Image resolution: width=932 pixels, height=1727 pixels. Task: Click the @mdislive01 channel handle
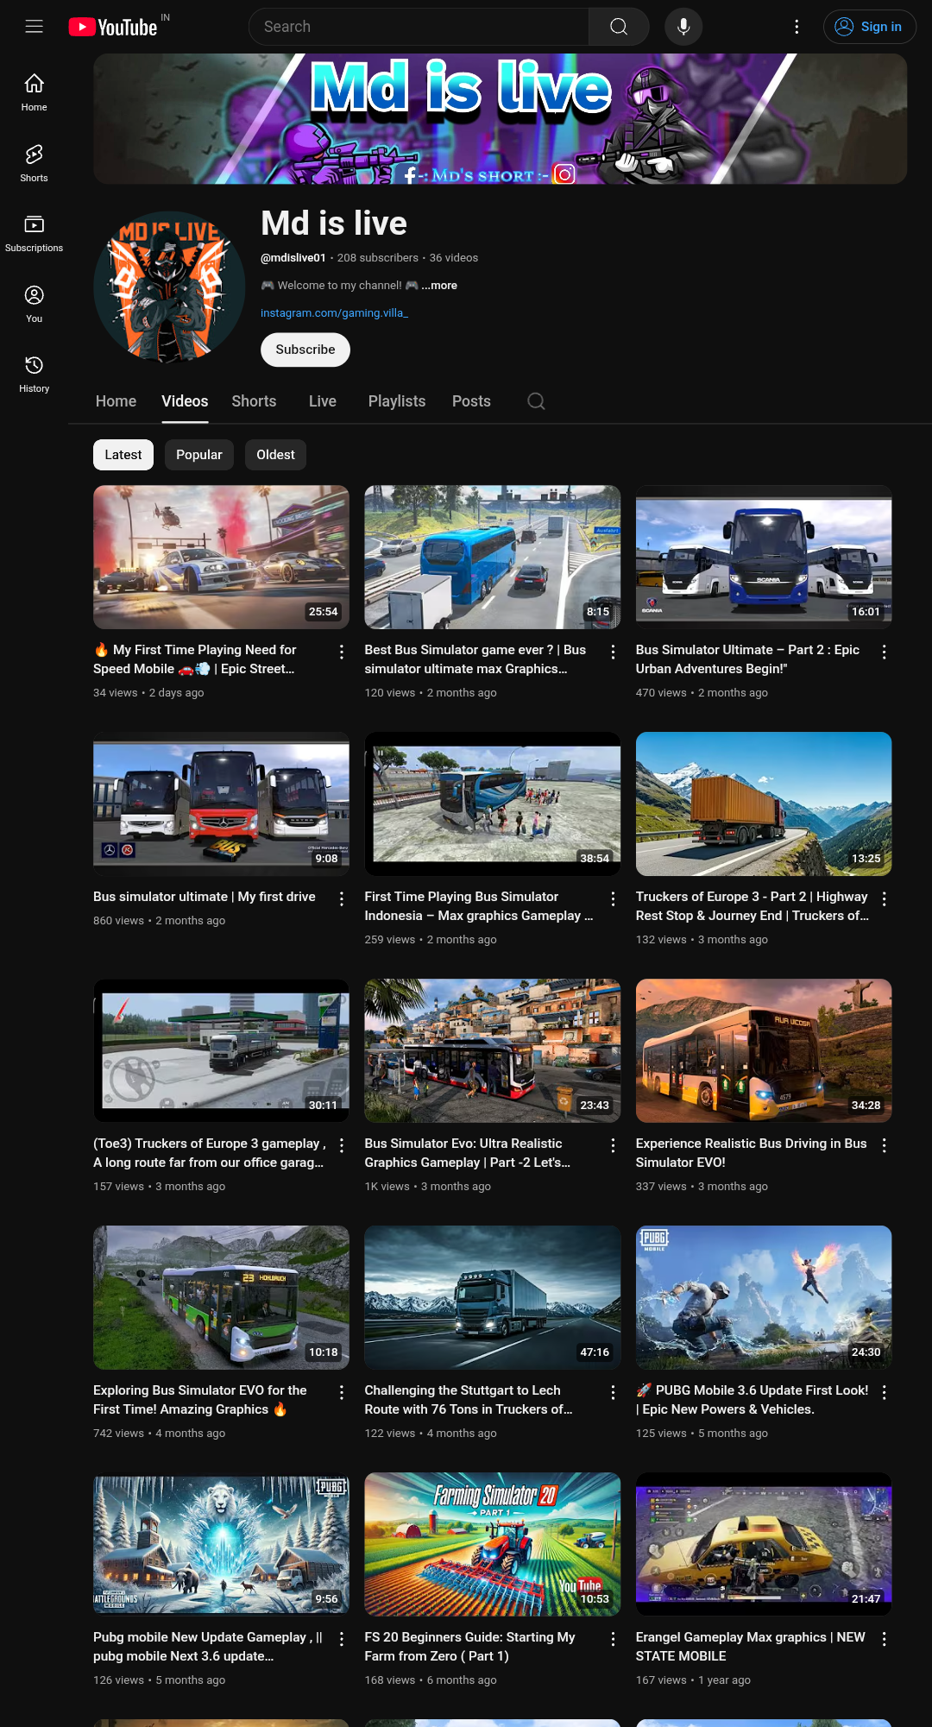click(293, 258)
